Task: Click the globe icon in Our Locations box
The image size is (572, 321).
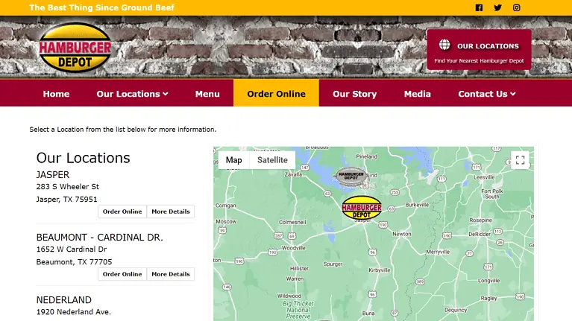Action: click(x=444, y=45)
